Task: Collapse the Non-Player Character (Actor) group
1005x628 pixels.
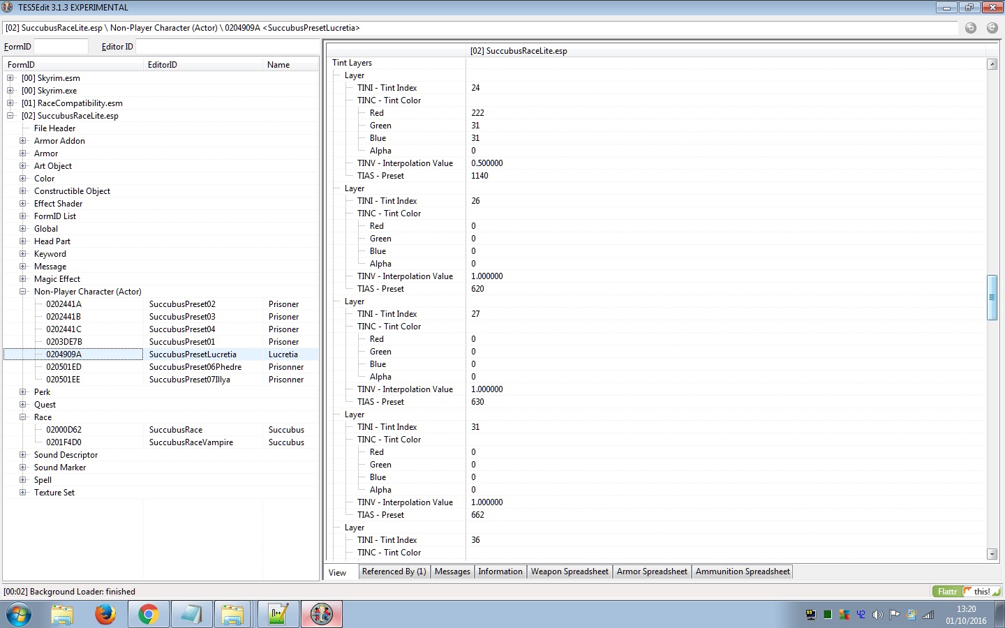Action: tap(23, 292)
